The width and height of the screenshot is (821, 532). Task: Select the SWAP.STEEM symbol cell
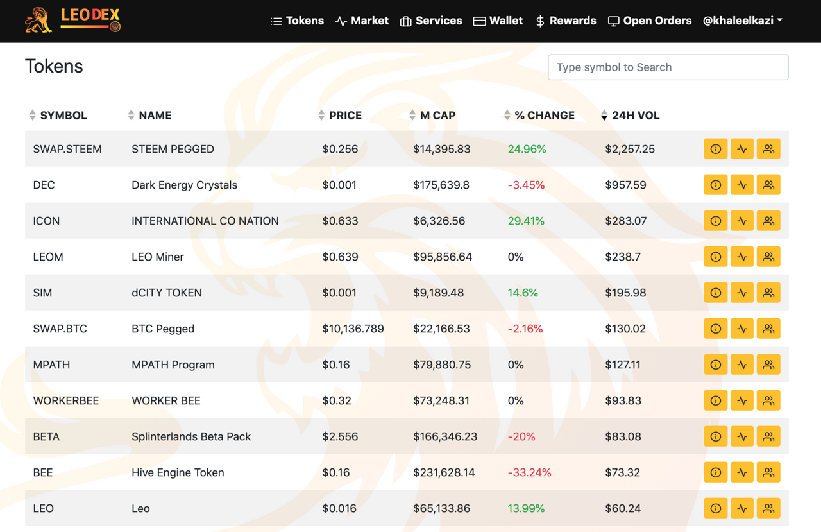67,149
